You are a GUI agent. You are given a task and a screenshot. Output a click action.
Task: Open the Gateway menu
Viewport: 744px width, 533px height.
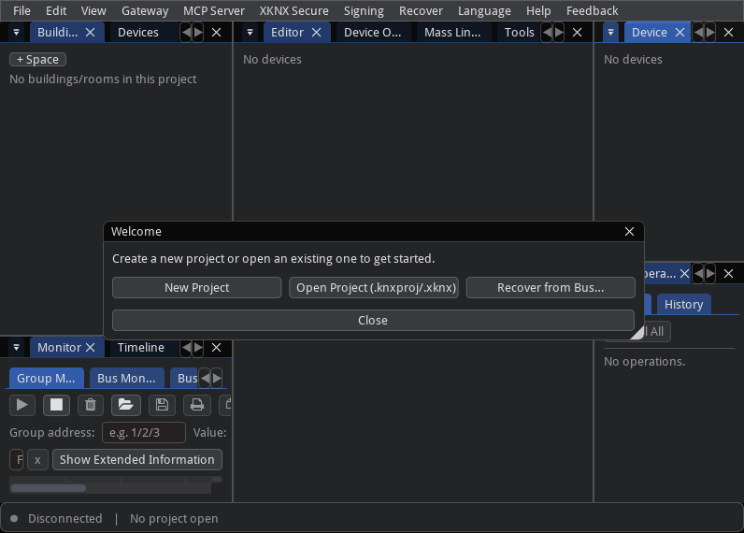[x=145, y=10]
